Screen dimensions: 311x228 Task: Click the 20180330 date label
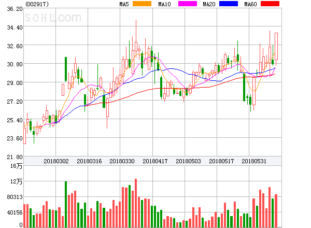coord(122,161)
